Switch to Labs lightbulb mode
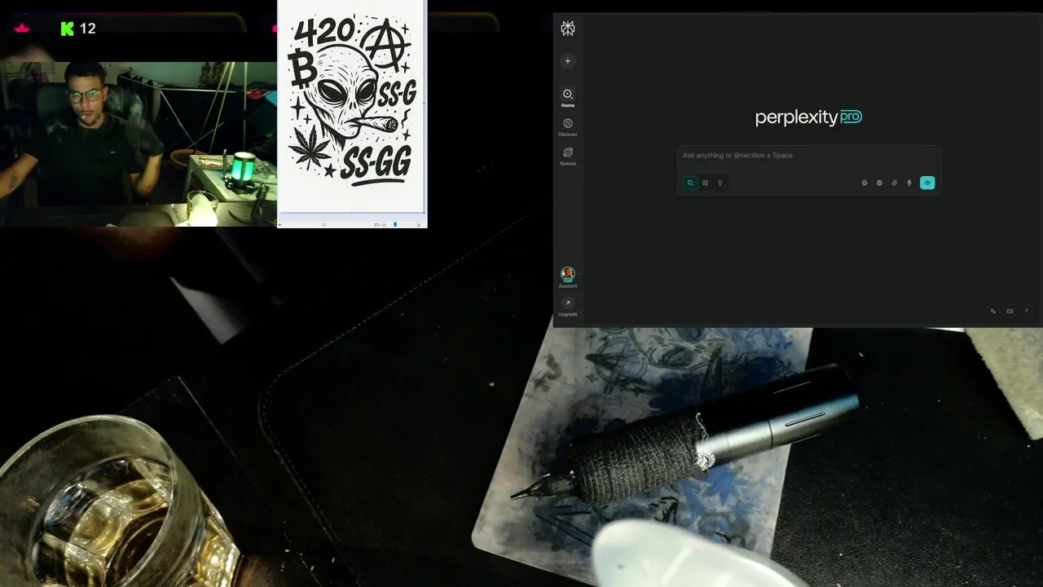Screen dimensions: 1043x587 [720, 183]
